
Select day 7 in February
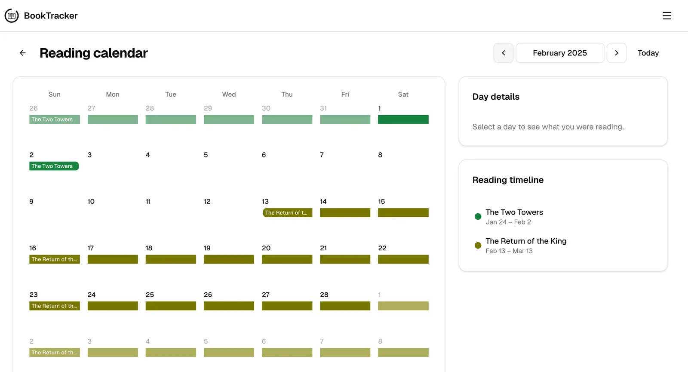322,155
